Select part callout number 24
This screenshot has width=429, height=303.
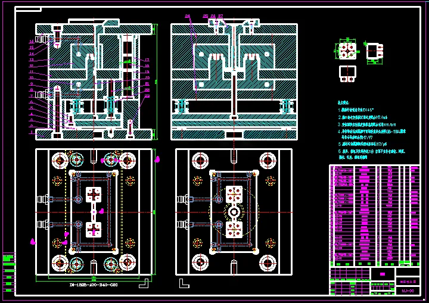tap(188, 16)
